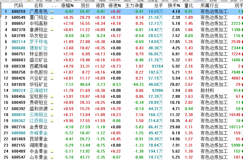The image size is (243, 160).
Task: Select stock code 600489
Action: point(19,151)
